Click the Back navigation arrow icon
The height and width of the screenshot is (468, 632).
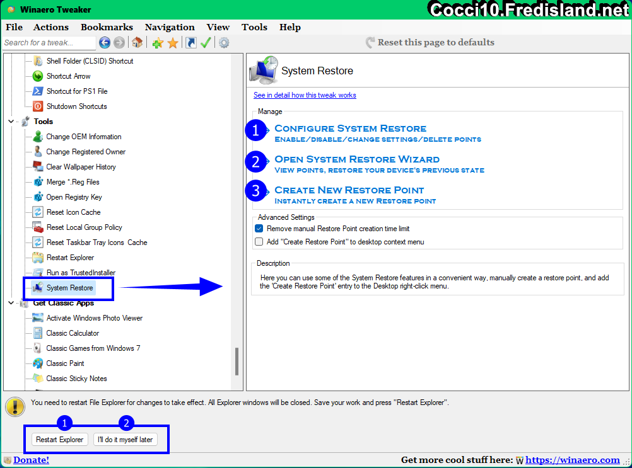pos(105,43)
